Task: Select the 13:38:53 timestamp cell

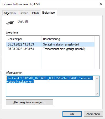Action: [21, 44]
